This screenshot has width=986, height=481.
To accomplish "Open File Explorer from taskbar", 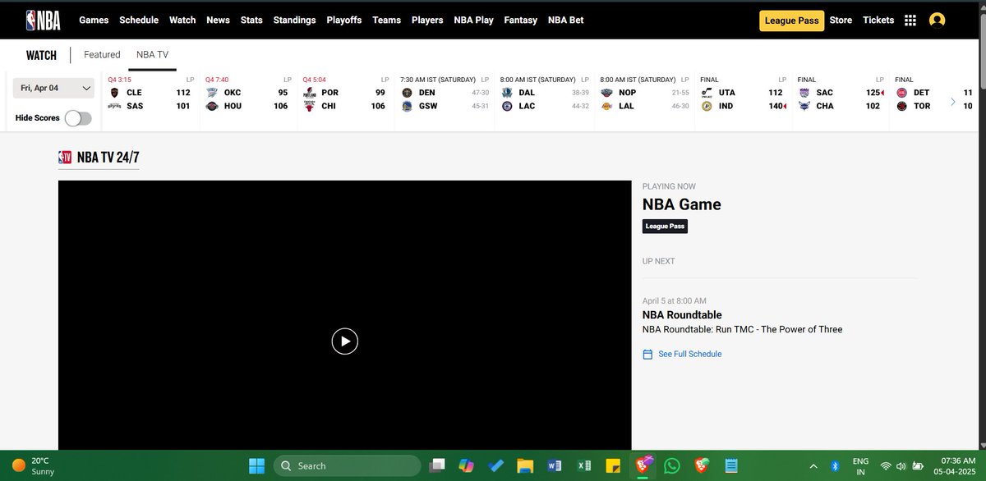I will coord(525,465).
